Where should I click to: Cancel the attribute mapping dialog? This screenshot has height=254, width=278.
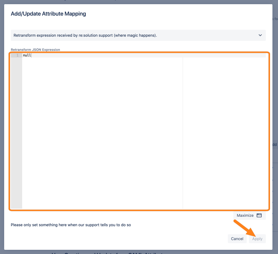point(237,239)
